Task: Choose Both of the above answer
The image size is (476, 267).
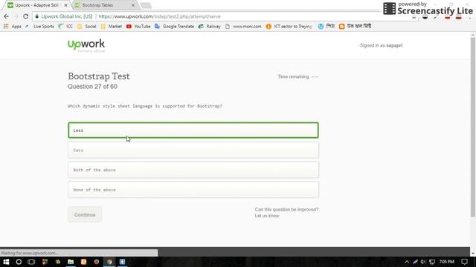Action: coord(193,170)
